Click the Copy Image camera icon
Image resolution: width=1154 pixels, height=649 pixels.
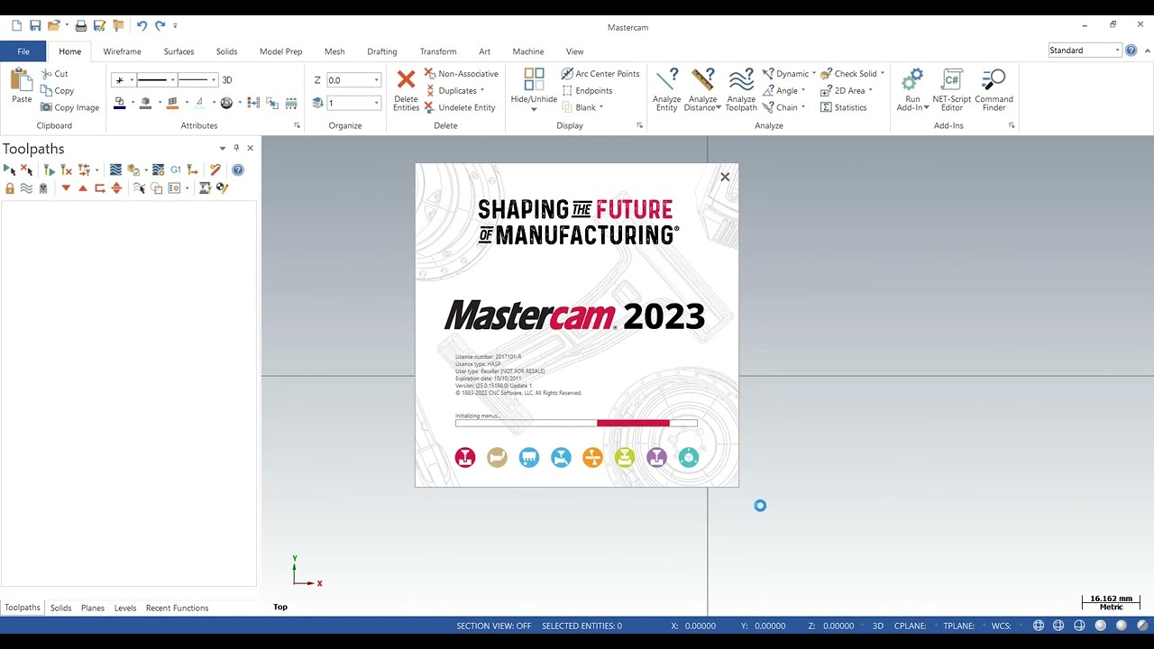point(47,107)
